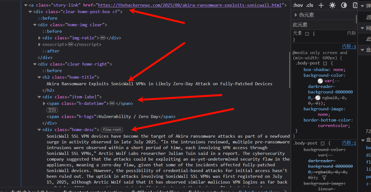Viewport: 371px width, 192px height.
Task: Collapse the div clear home-right node
Action: click(x=35, y=64)
